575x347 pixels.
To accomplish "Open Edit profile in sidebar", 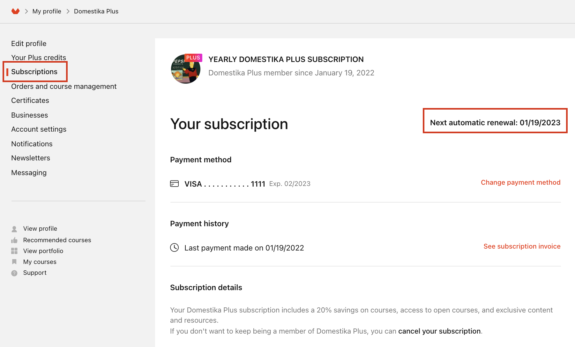I will click(29, 43).
